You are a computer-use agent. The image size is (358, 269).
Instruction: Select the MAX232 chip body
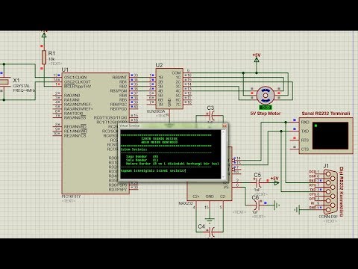tap(210, 191)
